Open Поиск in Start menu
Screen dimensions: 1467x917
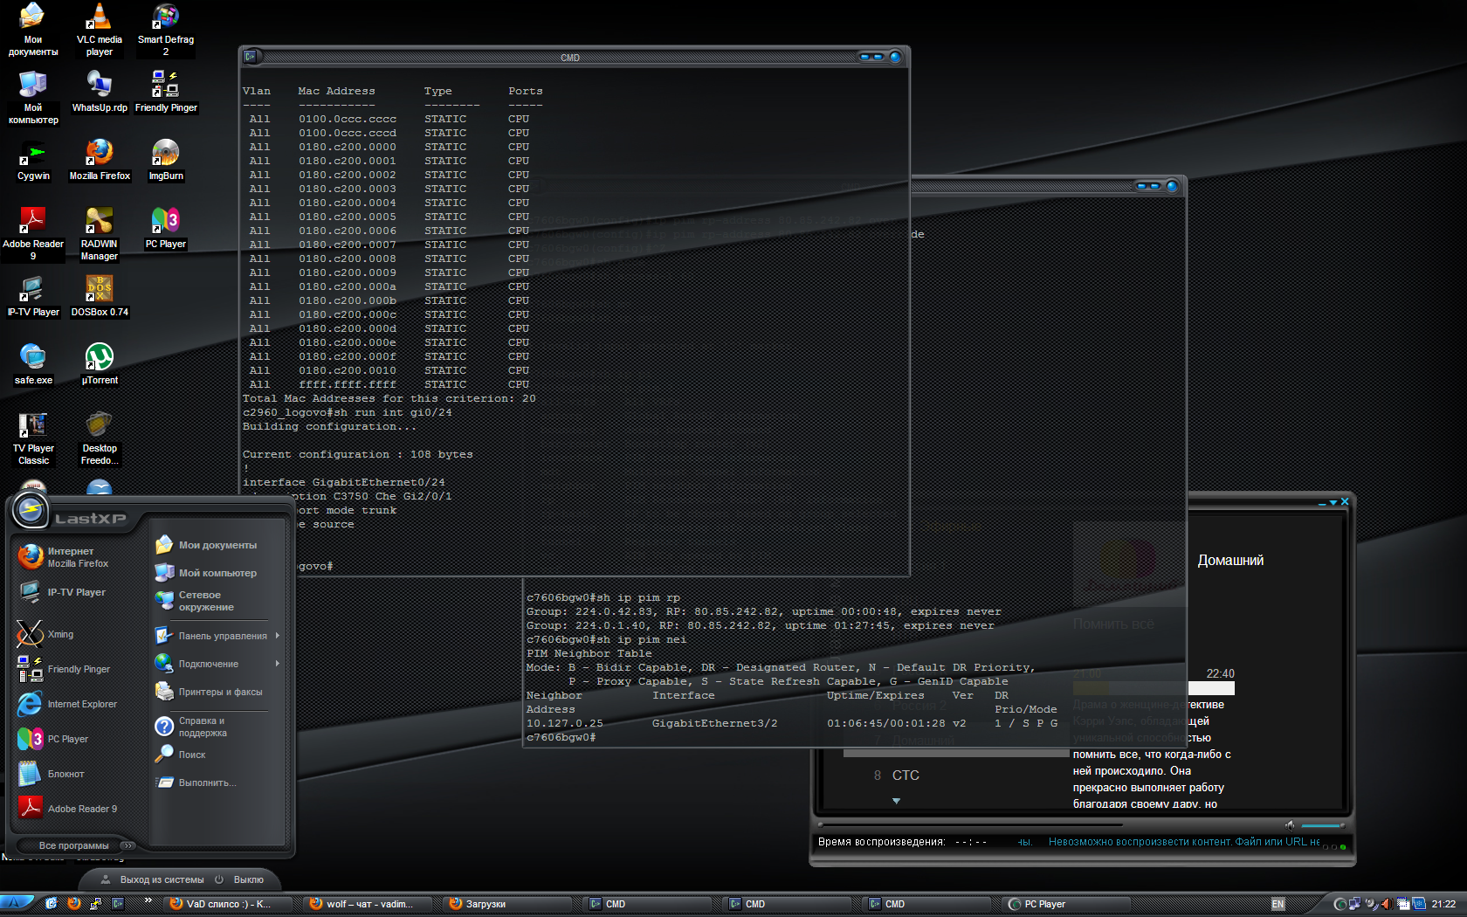point(218,755)
